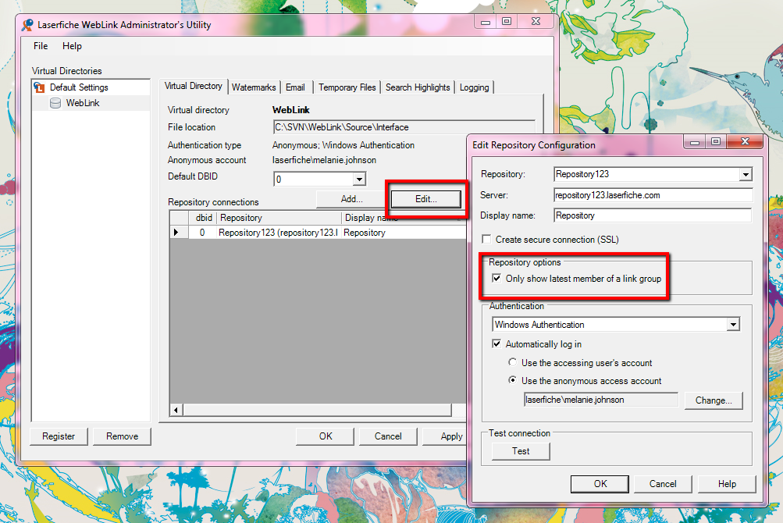
Task: Click the Register button
Action: (59, 436)
